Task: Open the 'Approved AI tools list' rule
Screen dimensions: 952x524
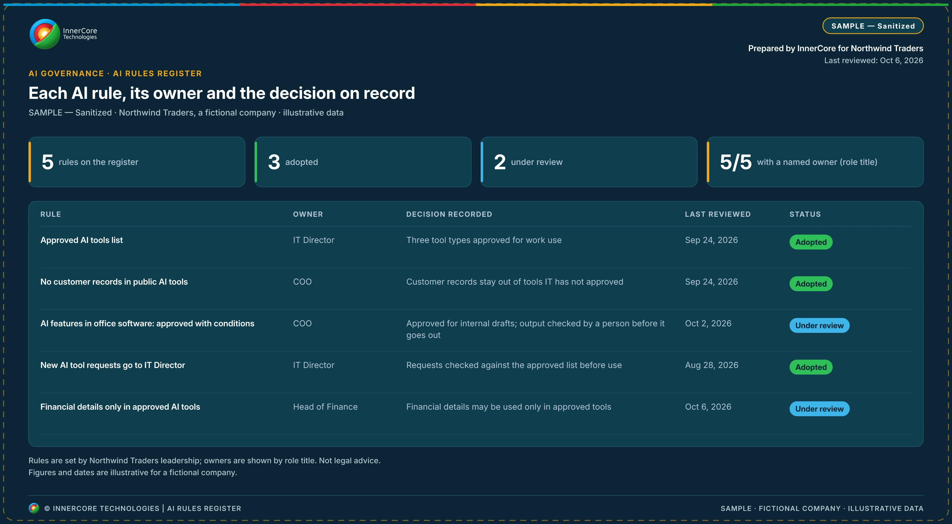Action: coord(81,240)
